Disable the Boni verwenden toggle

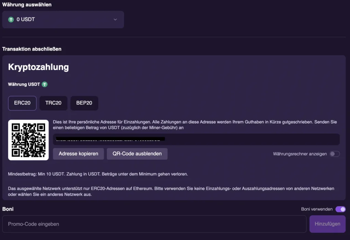pyautogui.click(x=340, y=209)
